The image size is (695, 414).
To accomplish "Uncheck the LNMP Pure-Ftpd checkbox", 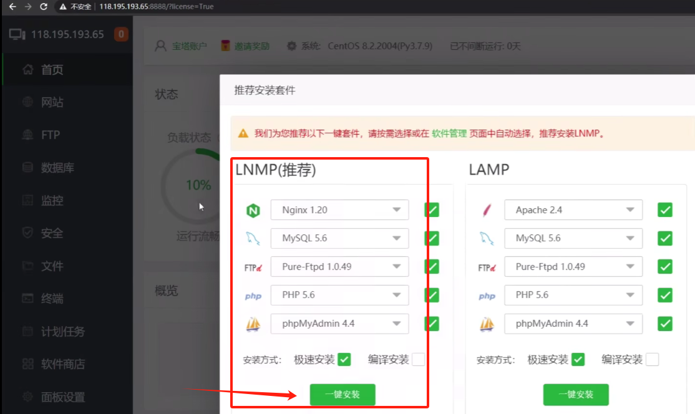I will (x=432, y=267).
